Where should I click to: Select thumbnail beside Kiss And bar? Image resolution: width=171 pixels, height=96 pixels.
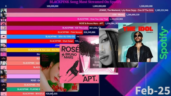(x=3, y=50)
